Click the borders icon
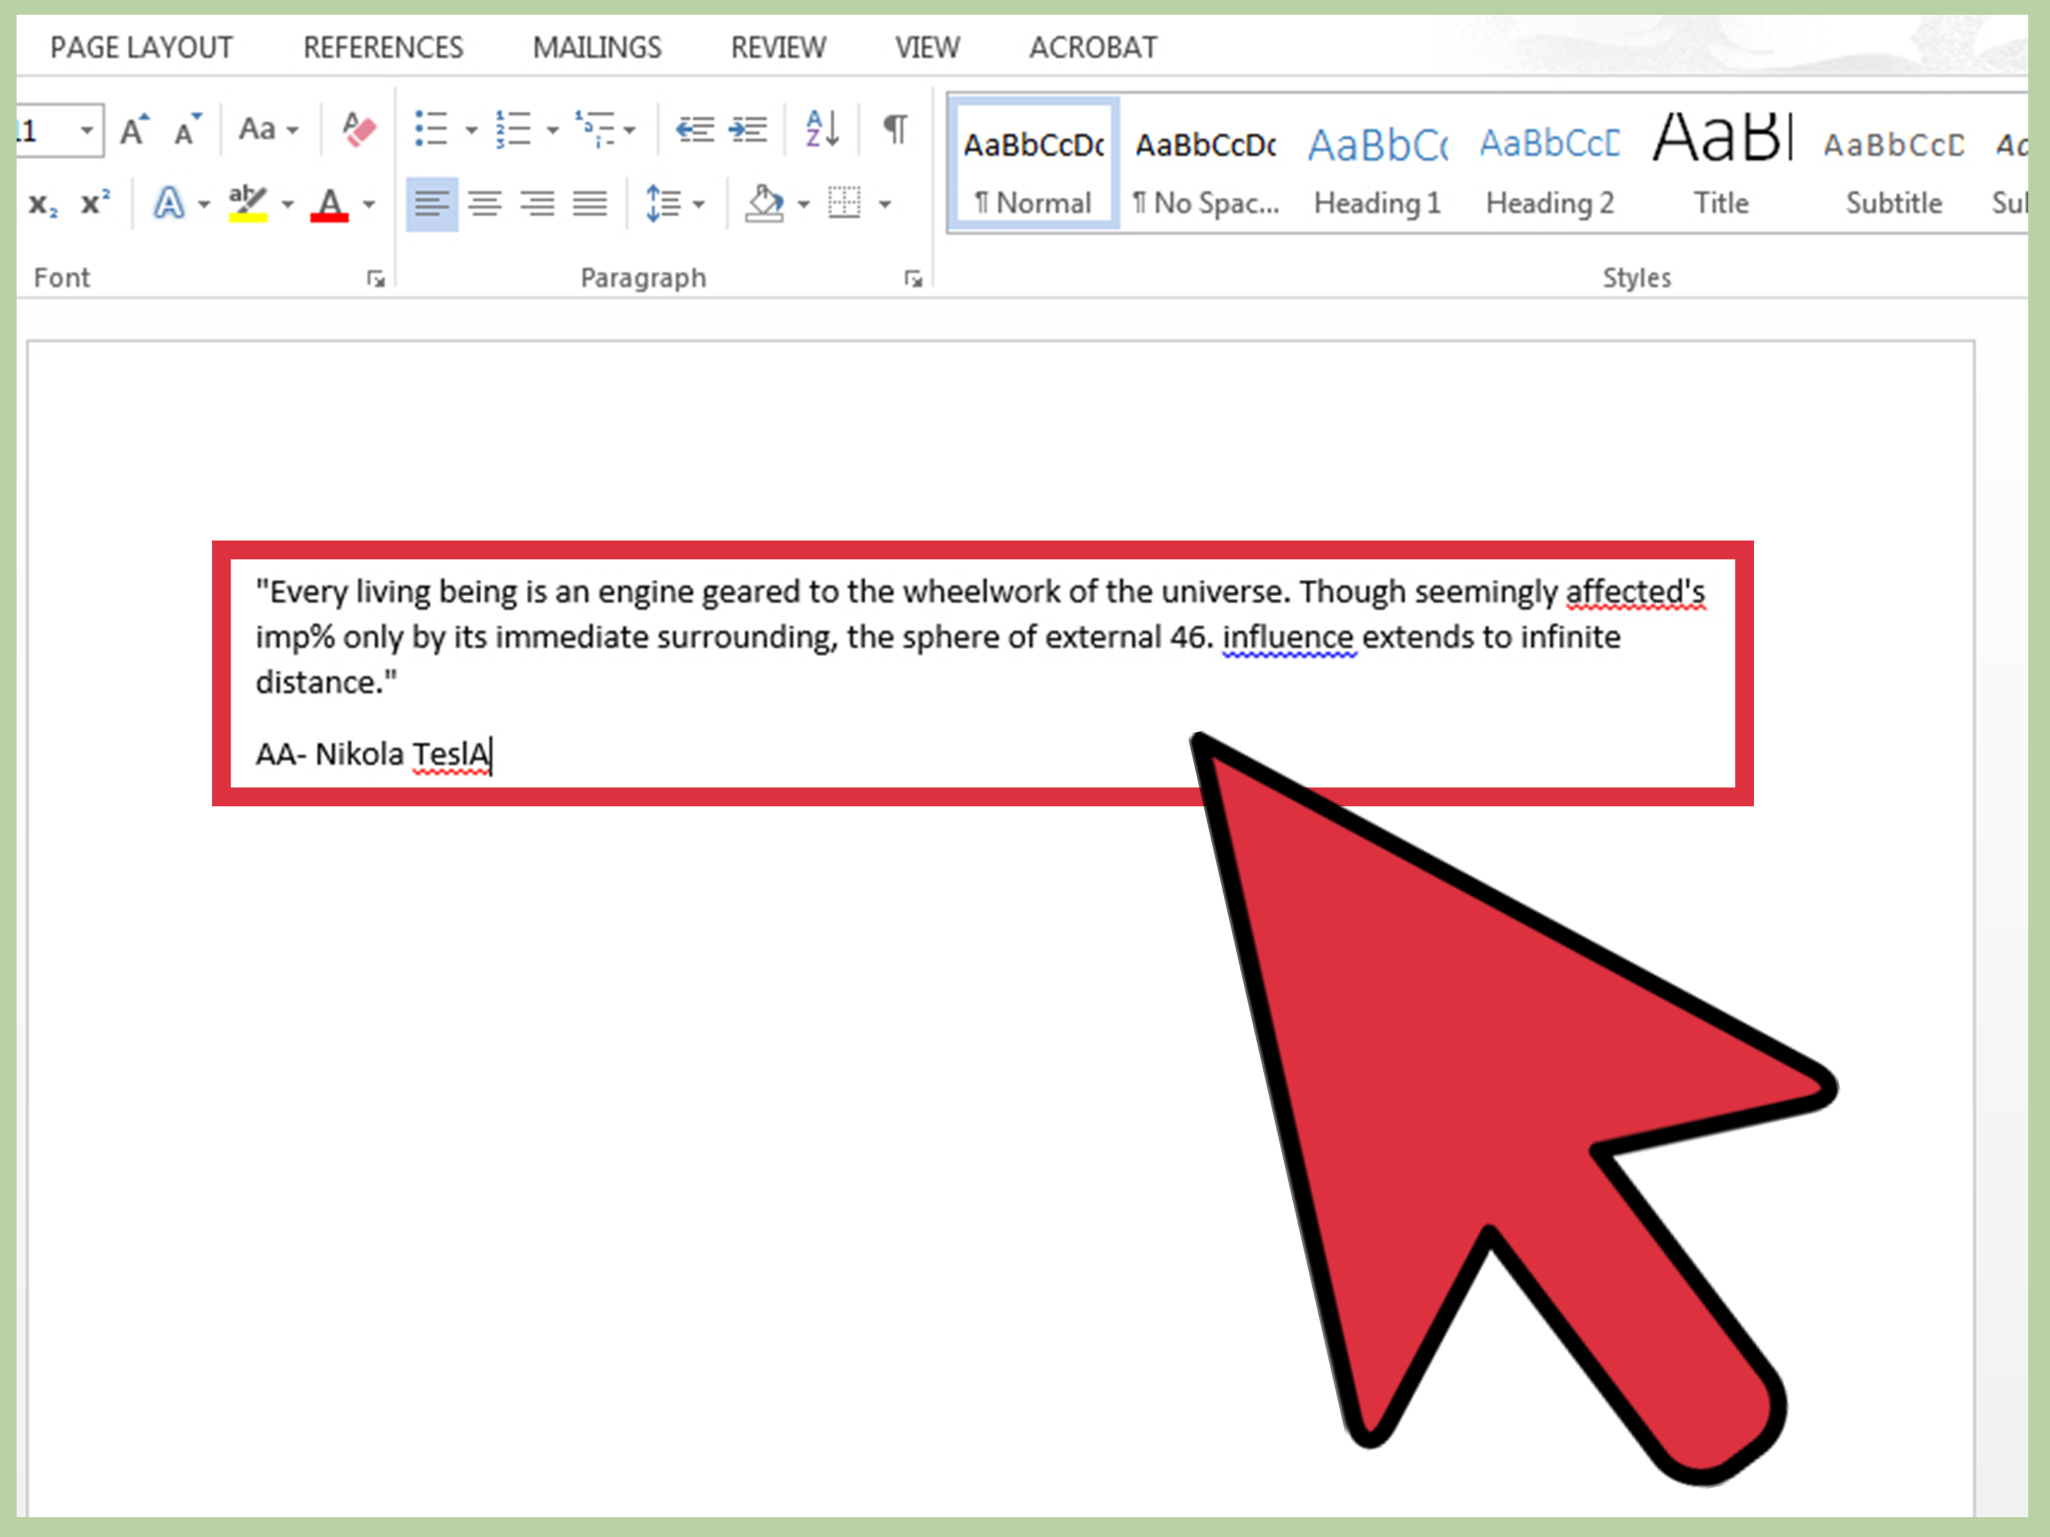 coord(844,202)
